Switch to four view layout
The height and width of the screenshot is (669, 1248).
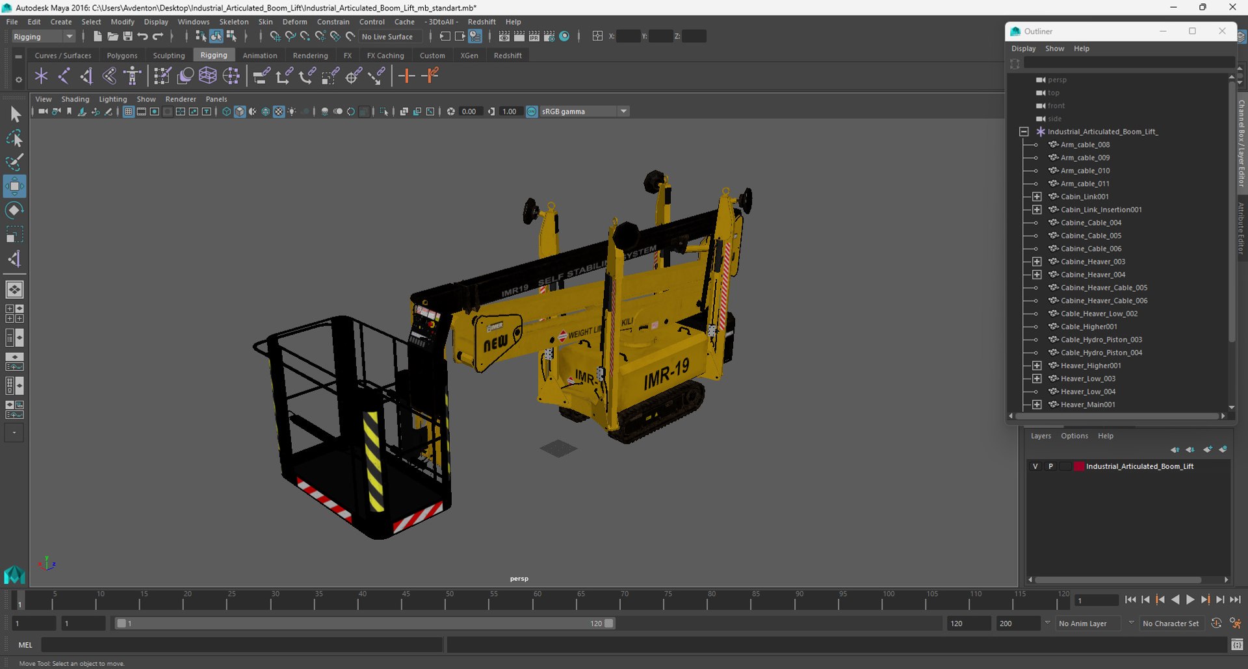pyautogui.click(x=14, y=314)
